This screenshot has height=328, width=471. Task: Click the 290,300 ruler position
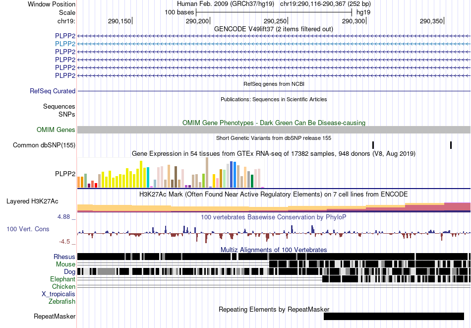tap(353, 21)
